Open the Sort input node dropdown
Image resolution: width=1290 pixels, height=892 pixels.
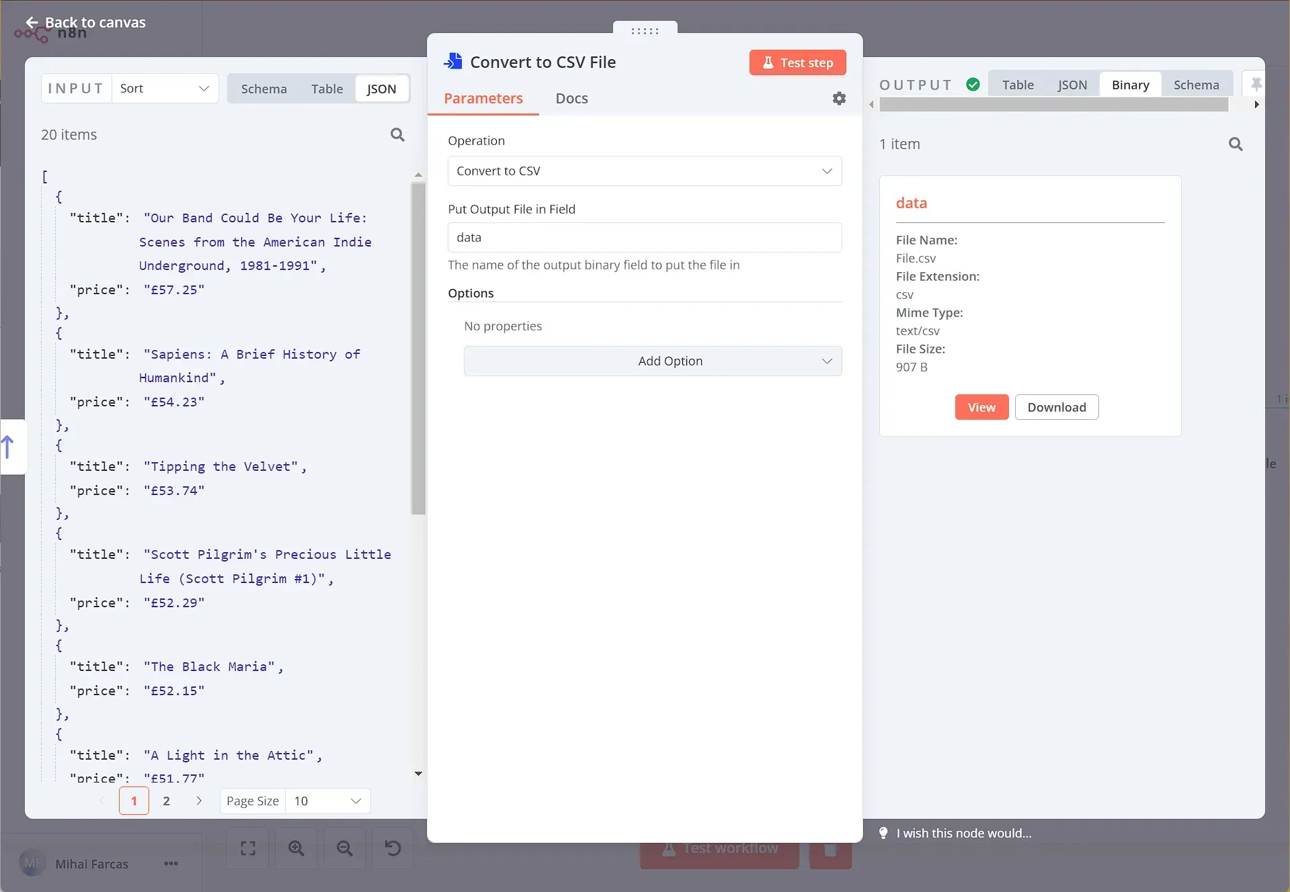pos(165,89)
